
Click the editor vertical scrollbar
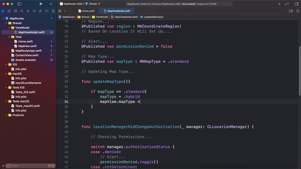(x=300, y=71)
